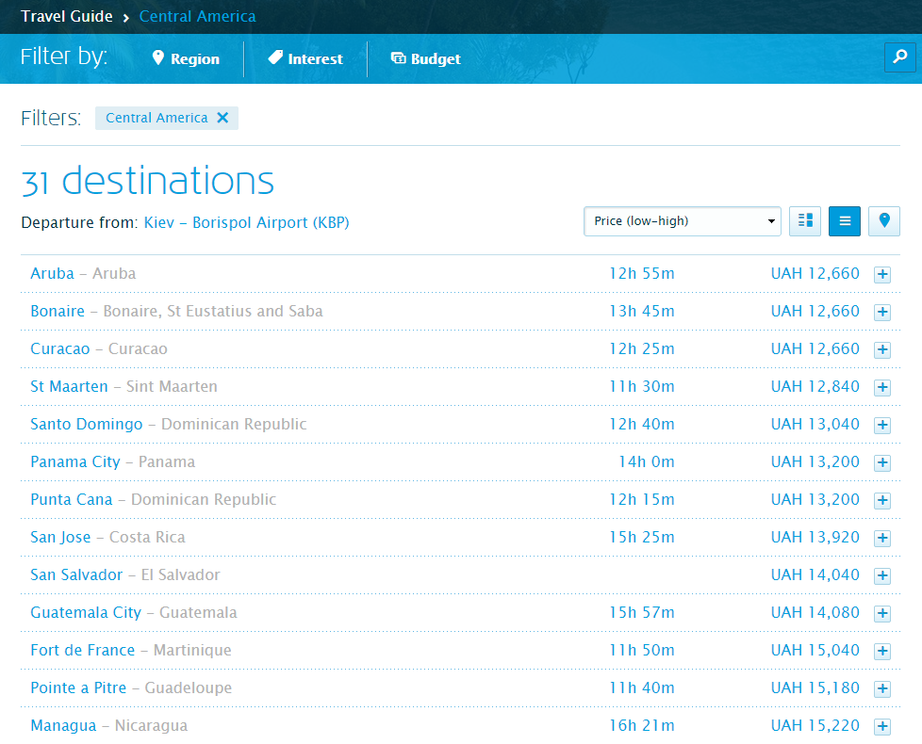
Task: Open the Managua destination link
Action: click(63, 725)
